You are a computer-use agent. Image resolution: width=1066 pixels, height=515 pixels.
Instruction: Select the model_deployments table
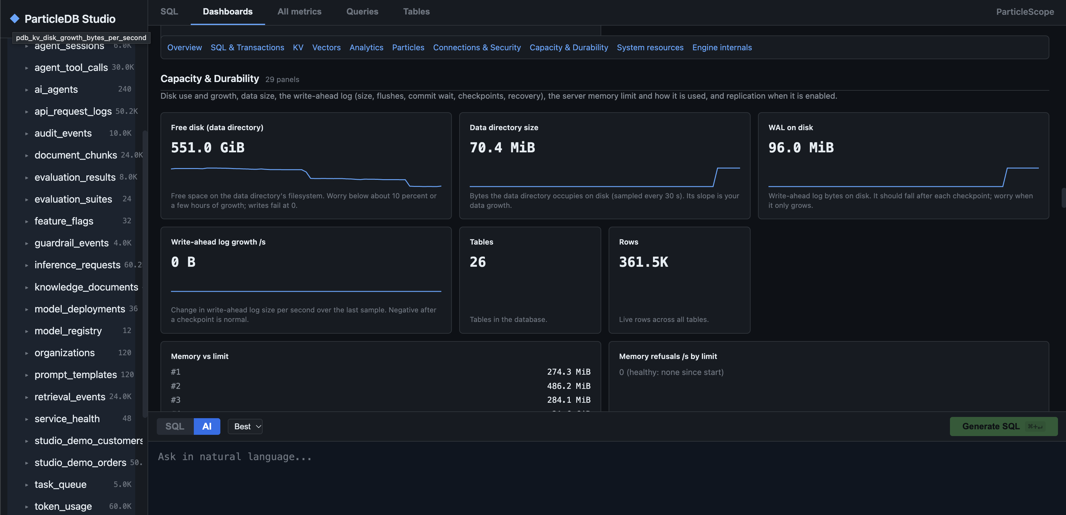(x=79, y=309)
